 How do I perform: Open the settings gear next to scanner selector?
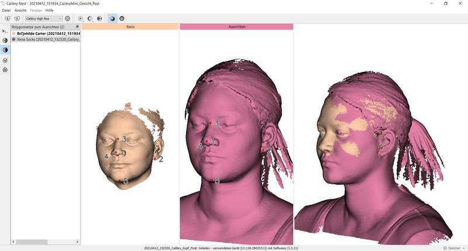68,19
